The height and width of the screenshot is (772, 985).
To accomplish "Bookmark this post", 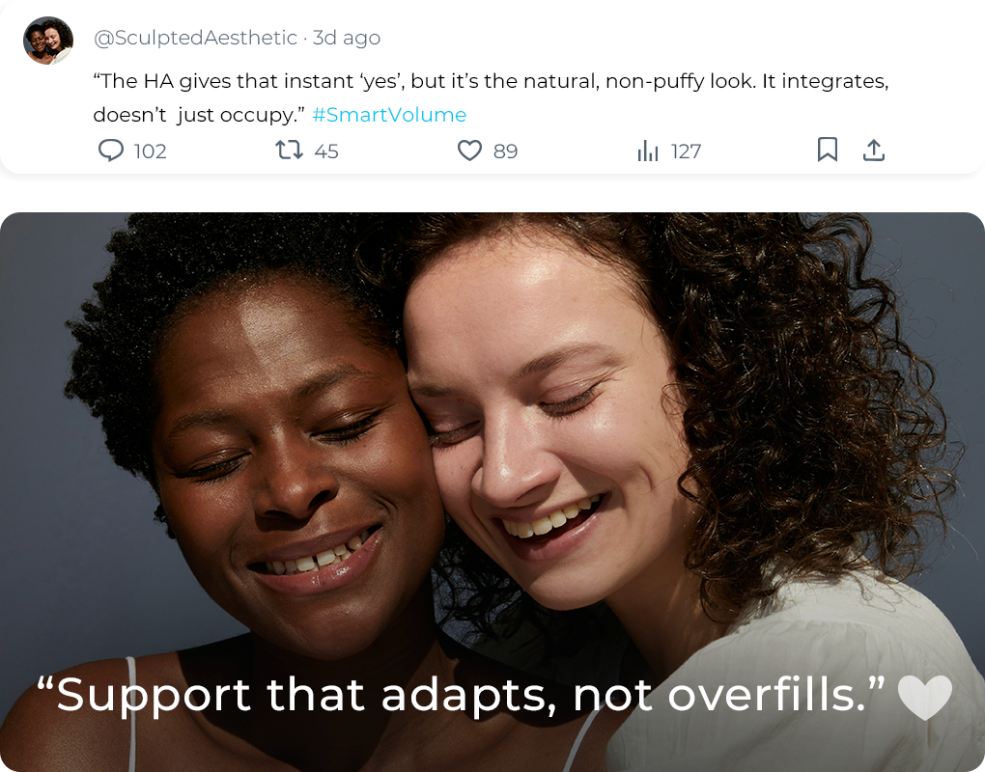I will [828, 150].
